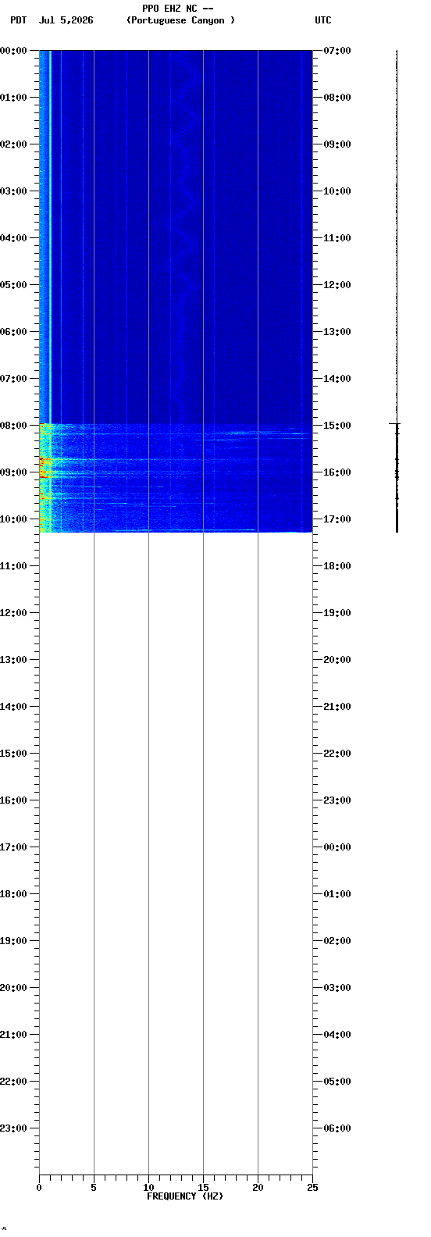The height and width of the screenshot is (1237, 431).
Task: Click the UTC '01:00' time label on right axis
Action: (337, 894)
